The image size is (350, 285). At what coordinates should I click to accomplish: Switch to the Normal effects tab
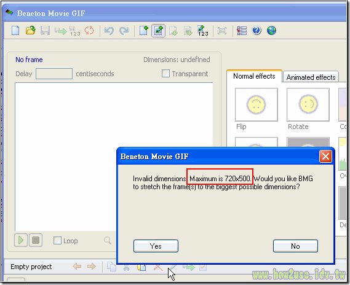click(254, 76)
